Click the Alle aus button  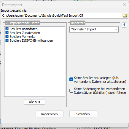point(34,102)
